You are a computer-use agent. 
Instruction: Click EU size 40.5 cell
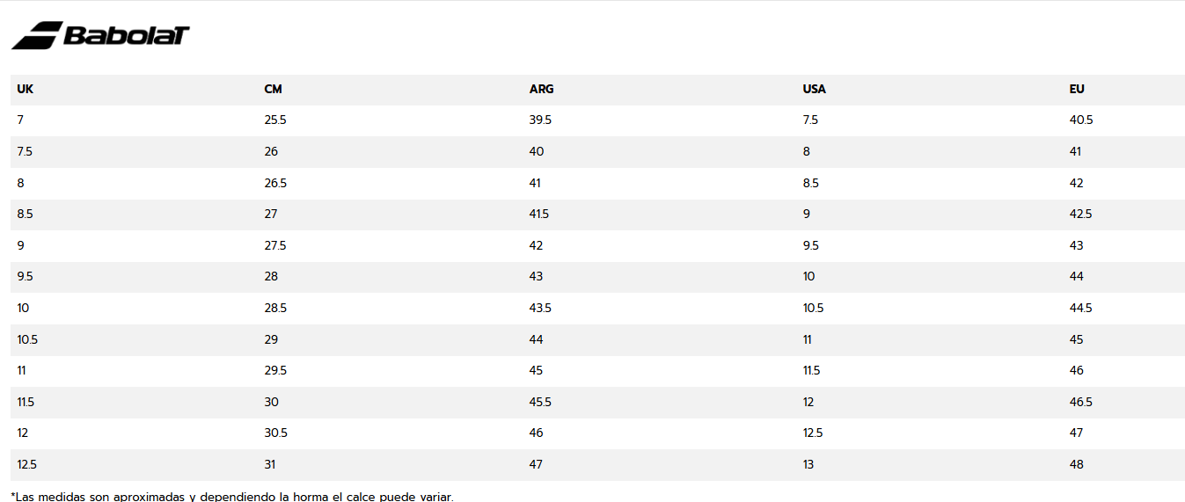(x=1081, y=120)
